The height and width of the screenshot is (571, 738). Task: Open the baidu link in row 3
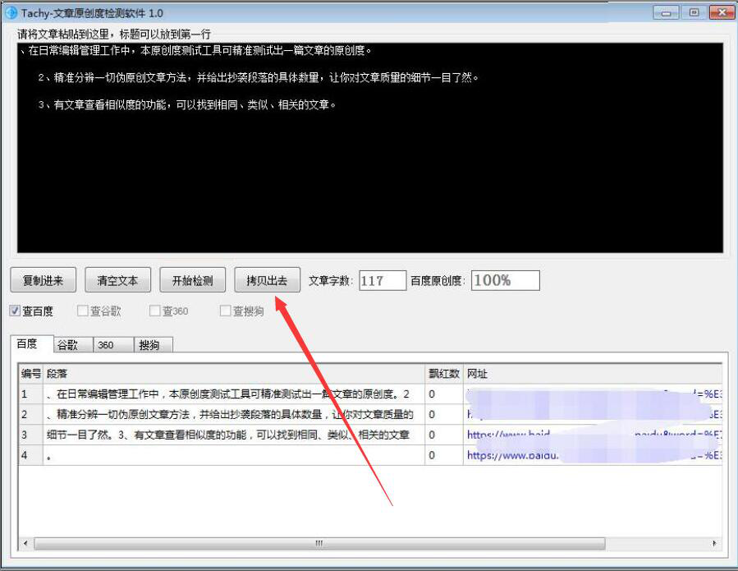594,435
